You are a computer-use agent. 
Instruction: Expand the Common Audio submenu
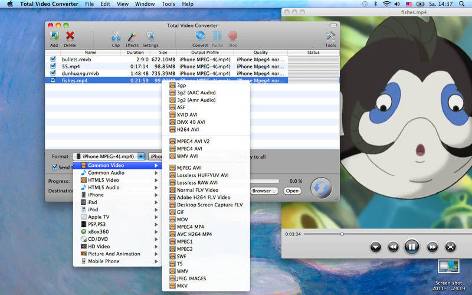[x=117, y=172]
